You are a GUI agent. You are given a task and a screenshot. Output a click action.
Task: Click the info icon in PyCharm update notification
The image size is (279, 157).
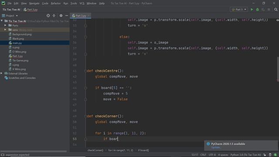coord(208,144)
